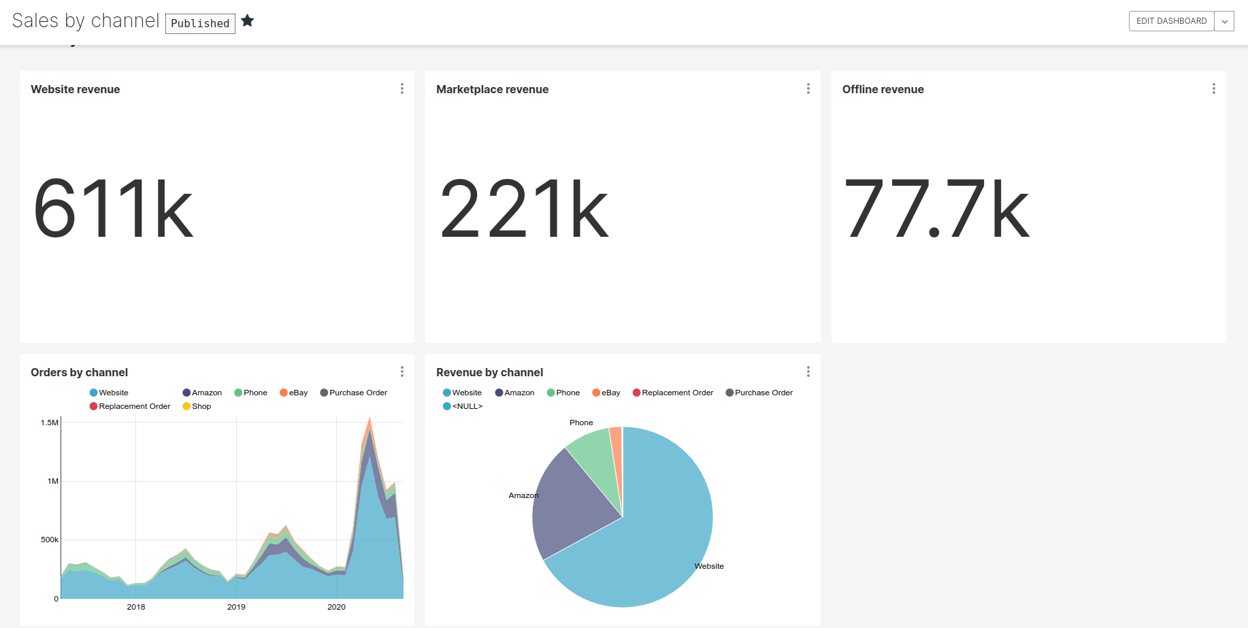Click the Published status badge
This screenshot has height=628, width=1248.
(200, 23)
